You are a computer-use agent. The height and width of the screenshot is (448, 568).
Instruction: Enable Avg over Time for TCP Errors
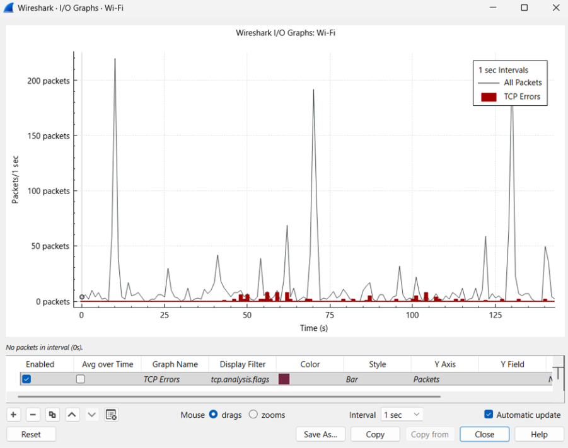pos(81,379)
